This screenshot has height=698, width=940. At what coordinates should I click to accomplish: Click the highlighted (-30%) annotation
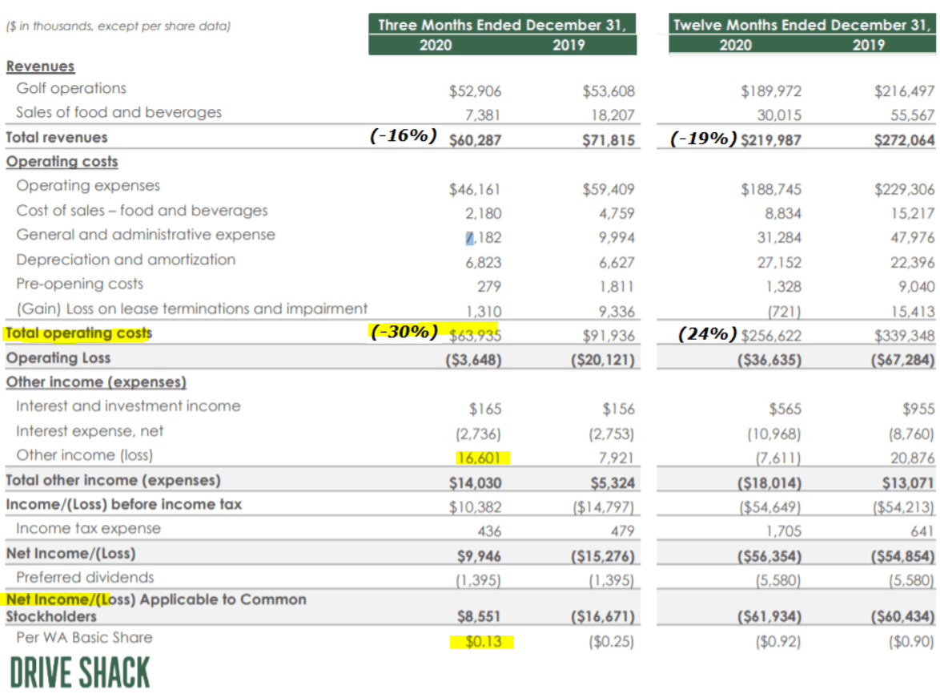(x=404, y=332)
